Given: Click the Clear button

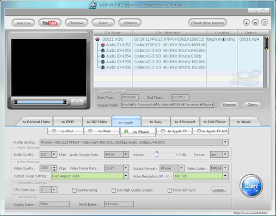Looking at the screenshot, I should (103, 23).
